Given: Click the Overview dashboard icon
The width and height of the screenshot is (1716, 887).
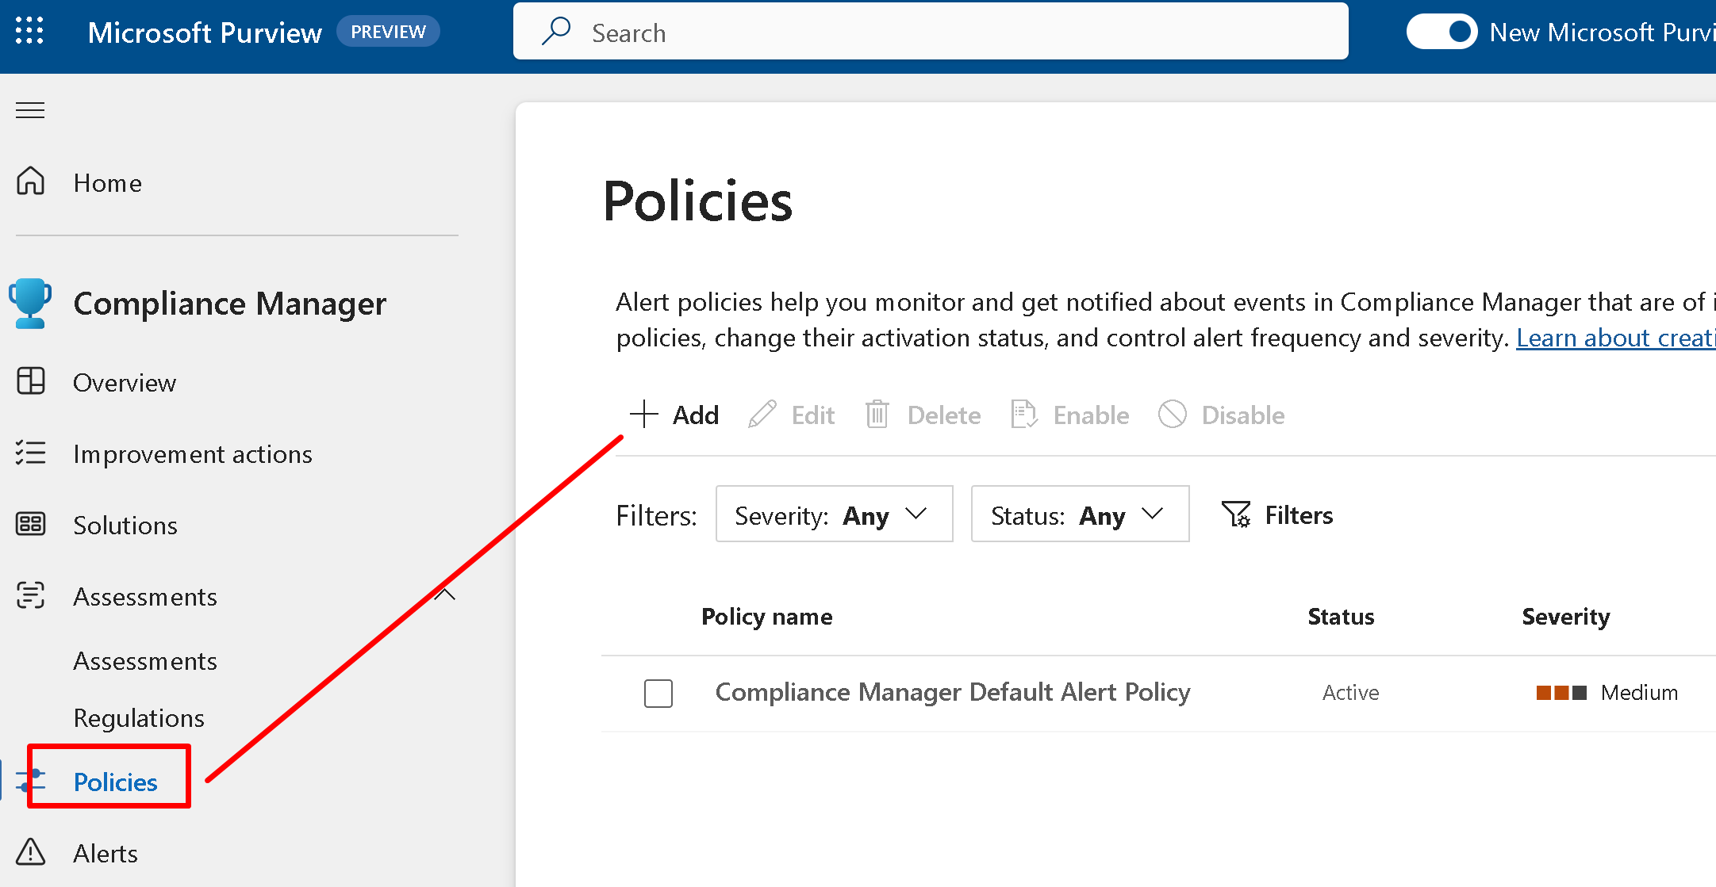Looking at the screenshot, I should click(31, 381).
